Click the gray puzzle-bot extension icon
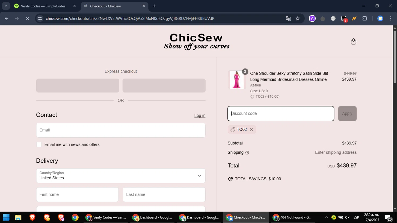The width and height of the screenshot is (397, 223). coord(323,19)
